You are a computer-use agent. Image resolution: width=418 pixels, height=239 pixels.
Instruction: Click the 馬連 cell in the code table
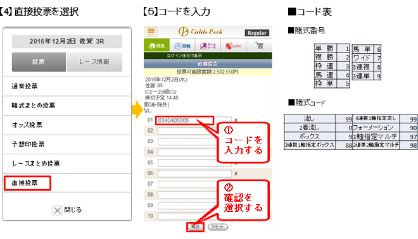326,75
